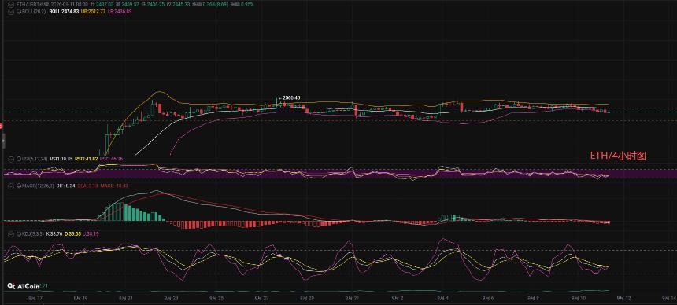The image size is (677, 305).
Task: Click the 8月 27 date on time axis
Action: [261, 299]
